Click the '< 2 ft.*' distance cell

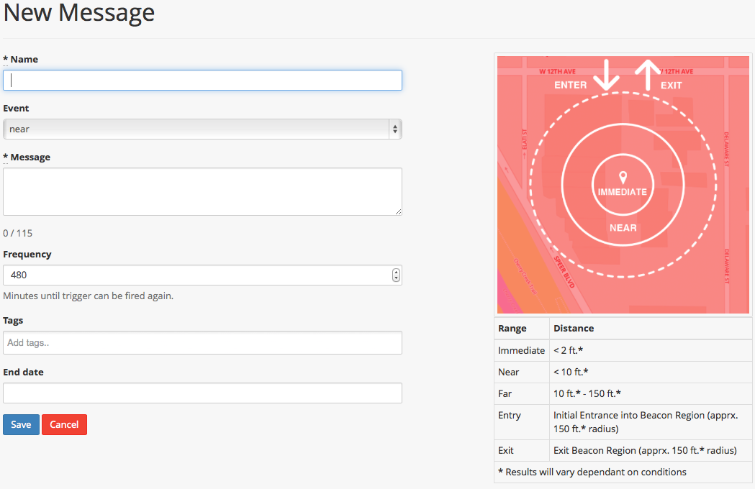[x=651, y=350]
